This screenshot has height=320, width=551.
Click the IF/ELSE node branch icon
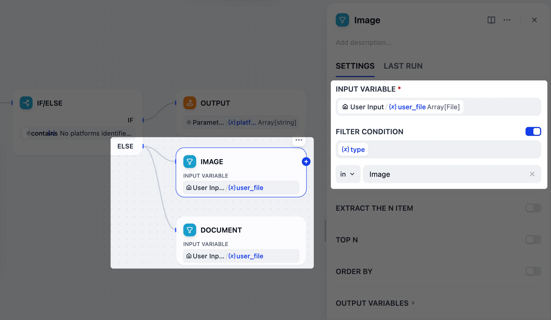point(26,103)
